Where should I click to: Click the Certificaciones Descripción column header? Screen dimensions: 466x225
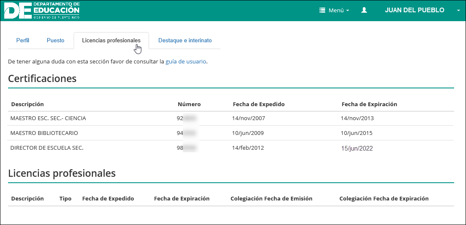tap(28, 104)
